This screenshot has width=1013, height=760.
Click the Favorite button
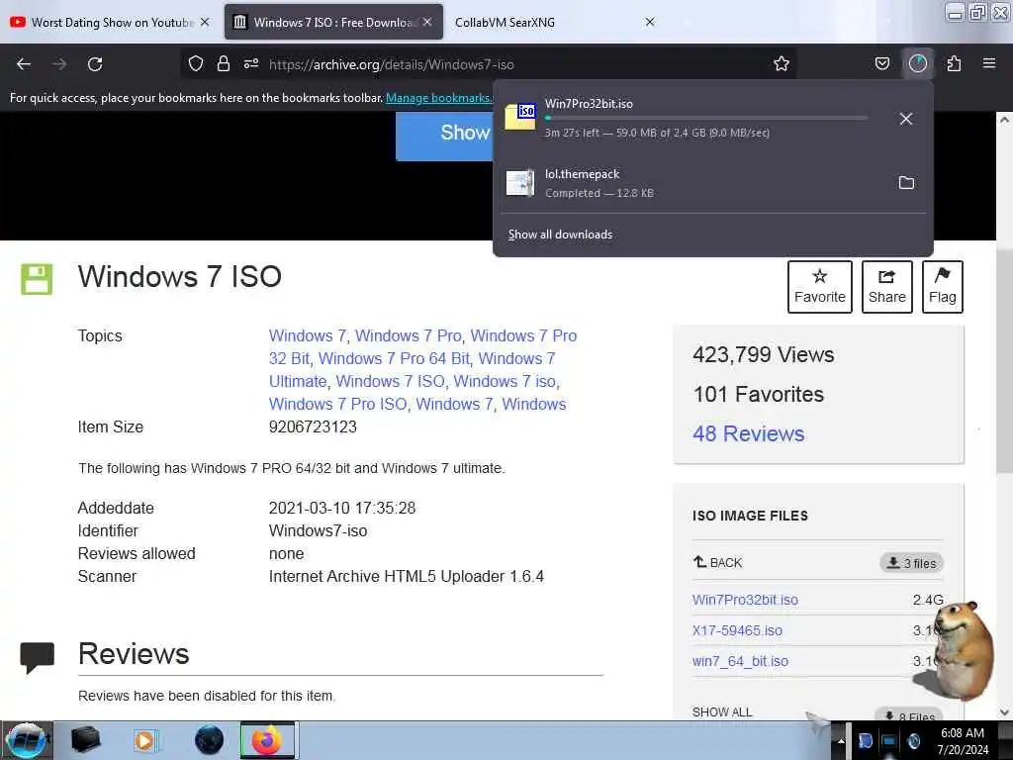820,287
